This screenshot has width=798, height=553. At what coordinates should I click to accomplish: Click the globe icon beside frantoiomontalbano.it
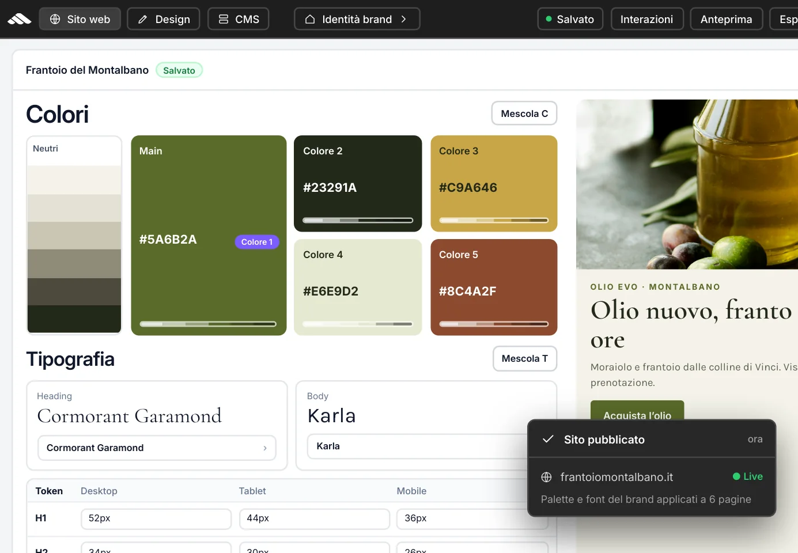coord(546,477)
